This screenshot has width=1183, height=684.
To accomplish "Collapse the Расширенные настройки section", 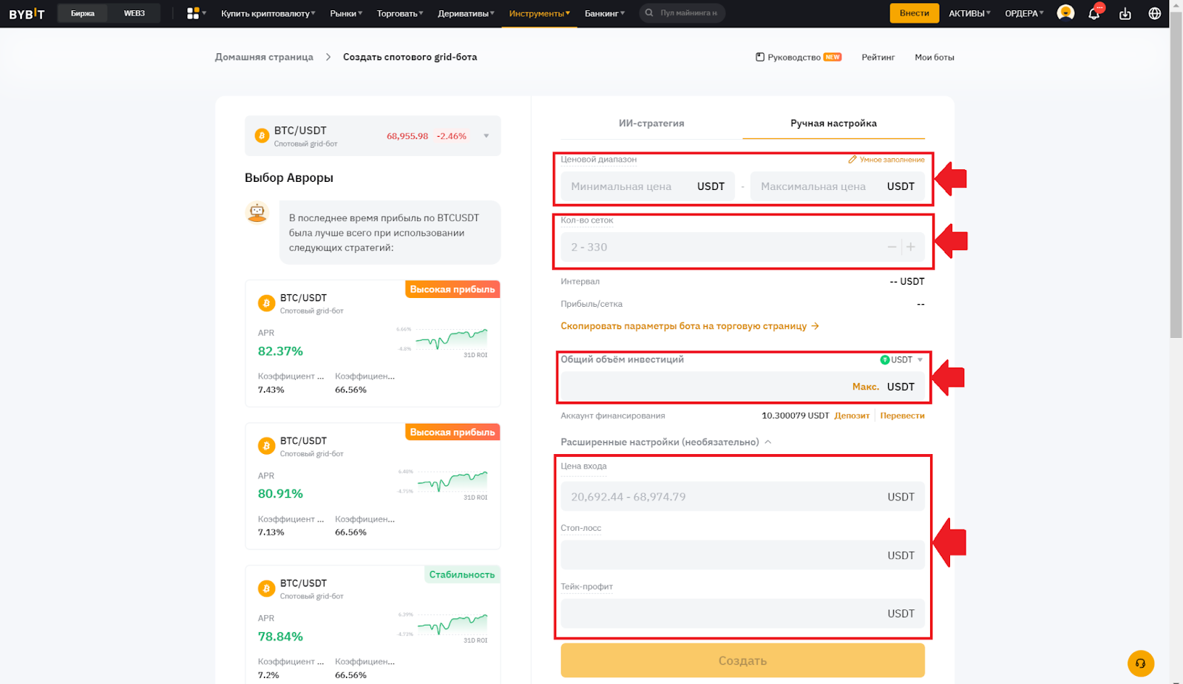I will pyautogui.click(x=767, y=441).
